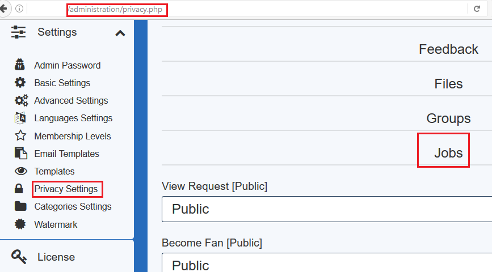Click the Languages Settings translate icon
Image resolution: width=492 pixels, height=272 pixels.
tap(20, 118)
